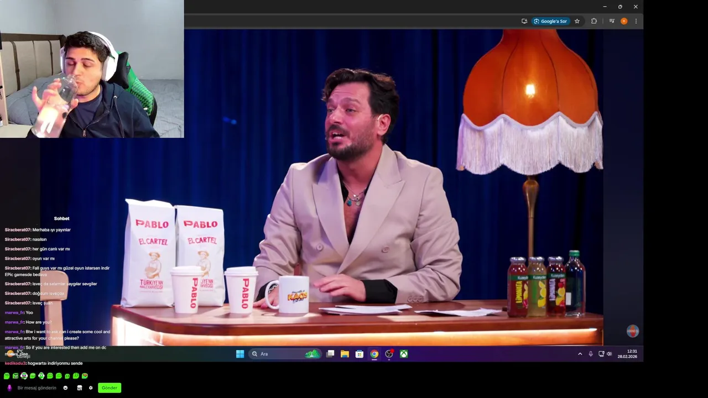Image resolution: width=708 pixels, height=398 pixels.
Task: Open the Xbox app from the taskbar
Action: (x=404, y=354)
